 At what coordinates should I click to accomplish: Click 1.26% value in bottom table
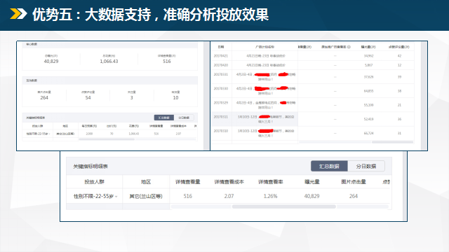point(270,196)
